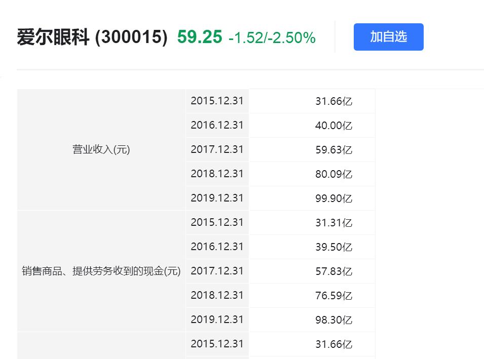Click the 76.59亿 value for 2018
This screenshot has width=484, height=359.
pyautogui.click(x=334, y=295)
